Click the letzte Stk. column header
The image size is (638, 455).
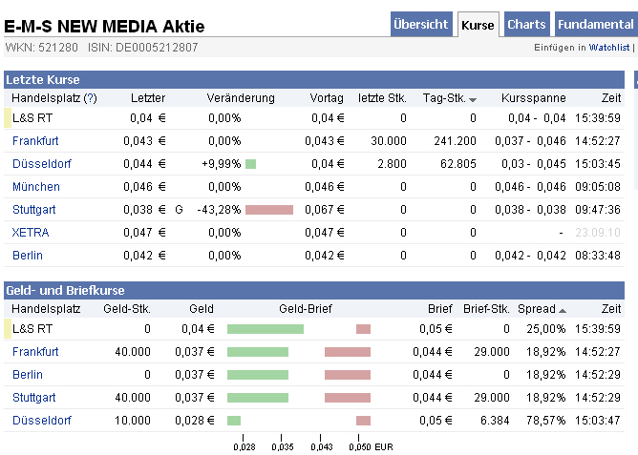coord(382,98)
